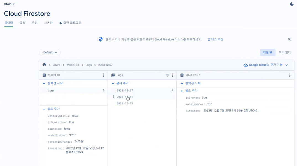Viewport: 297px width, 166px height.
Task: Expand Google Cloud의 추가 기능 chevron
Action: click(287, 65)
